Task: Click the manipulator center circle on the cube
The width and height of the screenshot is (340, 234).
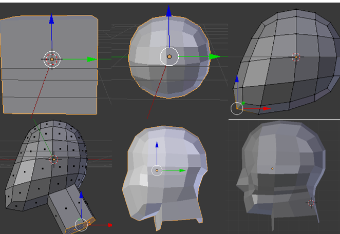Action: (x=52, y=59)
